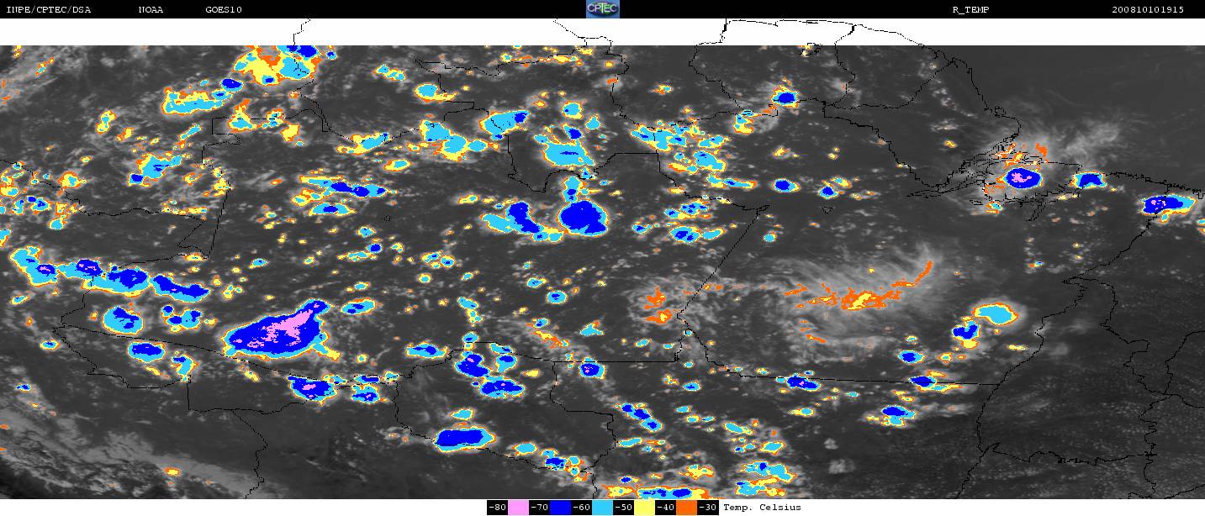The width and height of the screenshot is (1205, 516).
Task: Click the Temp. Celsius legend caption
Action: coord(762,508)
